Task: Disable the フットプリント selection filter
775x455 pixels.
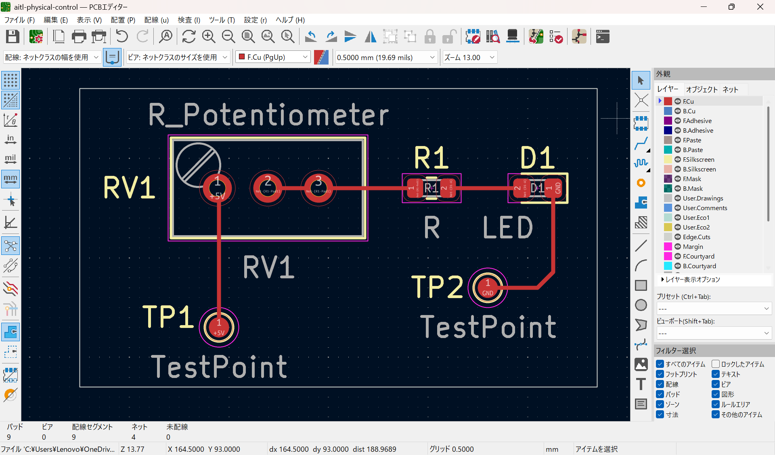Action: coord(660,374)
